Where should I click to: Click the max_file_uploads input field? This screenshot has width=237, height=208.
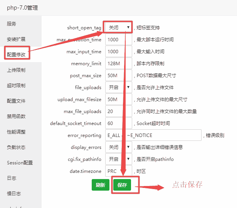[x=119, y=111]
